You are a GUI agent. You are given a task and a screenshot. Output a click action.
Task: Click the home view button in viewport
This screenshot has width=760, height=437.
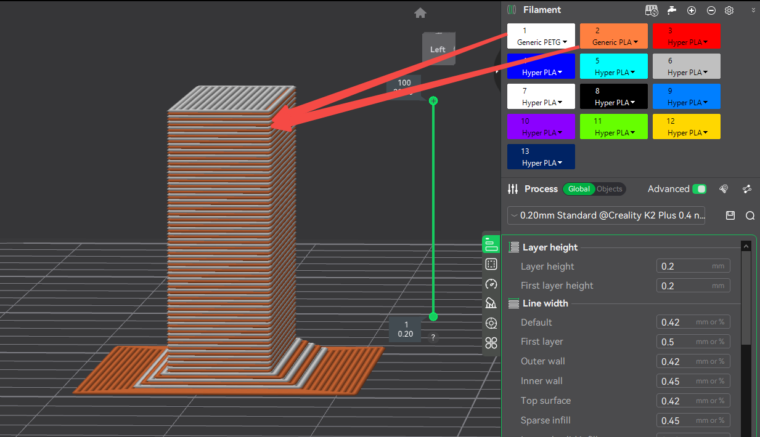pos(420,13)
